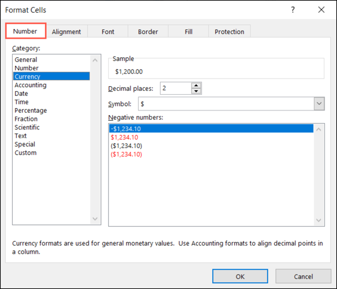The height and width of the screenshot is (289, 337).
Task: Confirm with the OK button
Action: (x=240, y=276)
